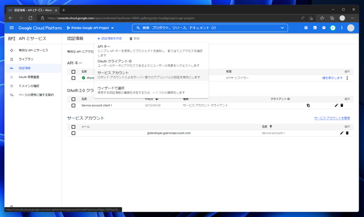Choose ウィザードで選択 menu entry

(x=151, y=90)
